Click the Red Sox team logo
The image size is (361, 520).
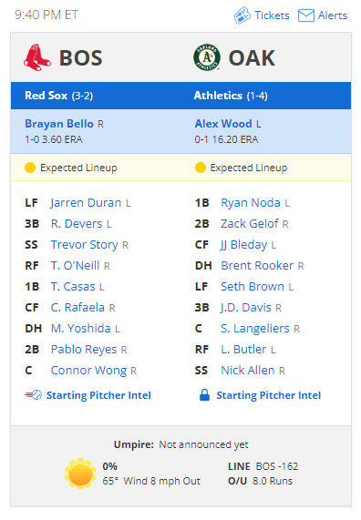point(37,57)
